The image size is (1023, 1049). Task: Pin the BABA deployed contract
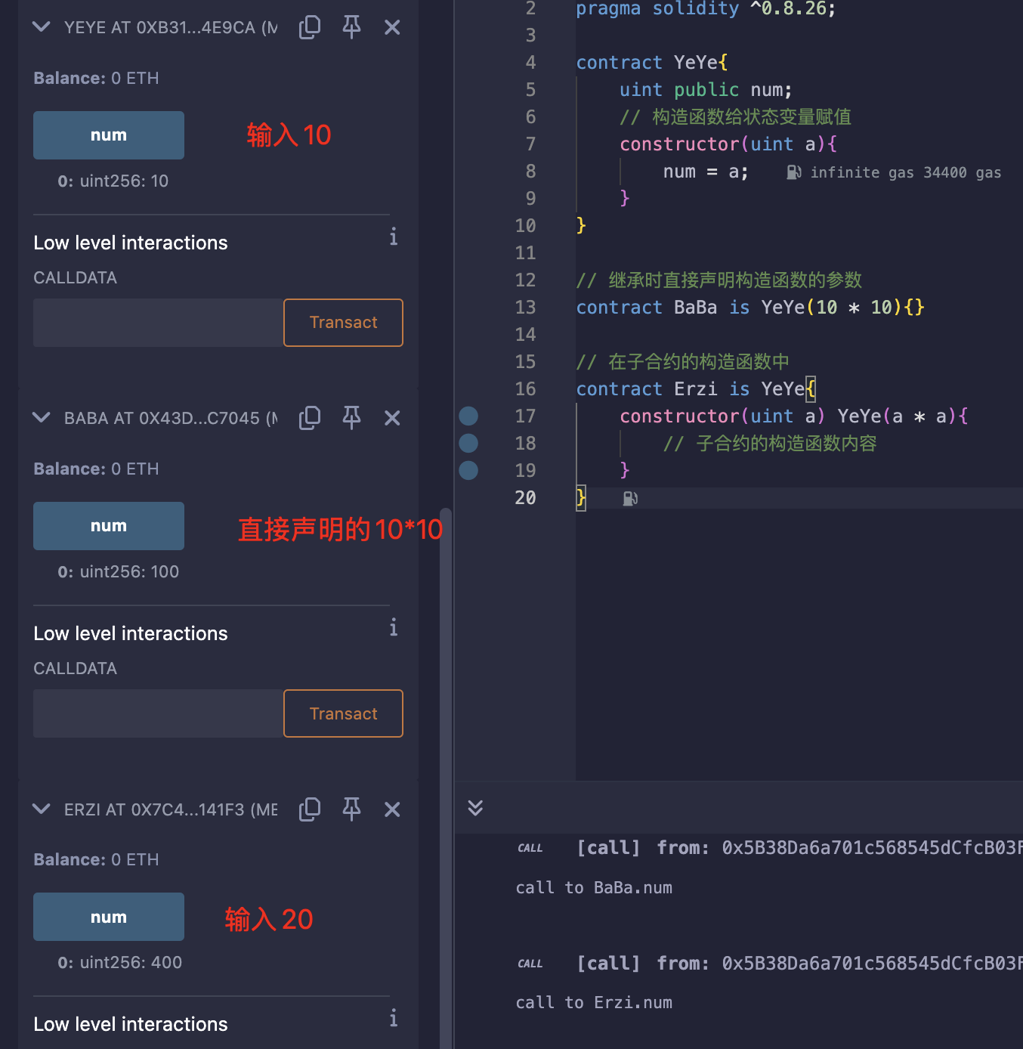pos(351,418)
